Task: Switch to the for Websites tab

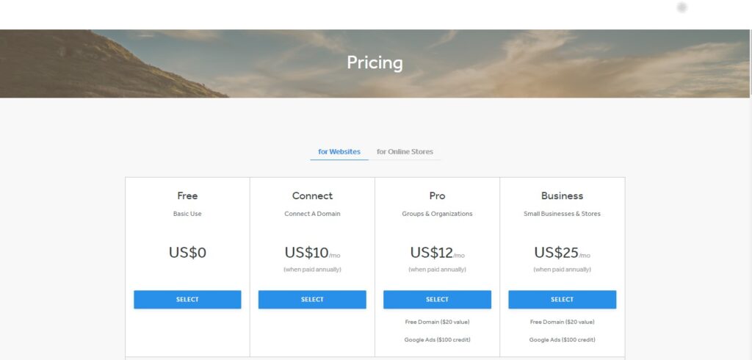Action: pyautogui.click(x=339, y=151)
